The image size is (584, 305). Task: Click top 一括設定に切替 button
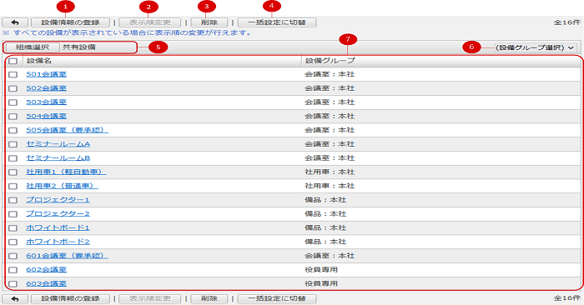tap(277, 22)
